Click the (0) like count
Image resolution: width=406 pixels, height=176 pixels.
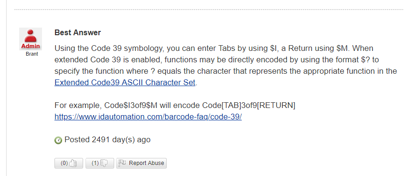(x=64, y=163)
